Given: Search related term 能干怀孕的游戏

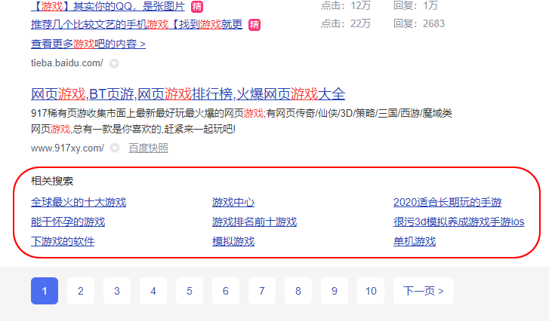Looking at the screenshot, I should (x=68, y=222).
